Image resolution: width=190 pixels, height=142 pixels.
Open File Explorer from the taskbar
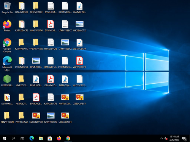[x=41, y=138]
